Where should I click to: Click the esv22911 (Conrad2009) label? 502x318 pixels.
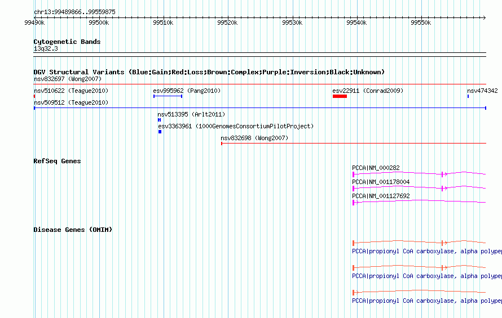[368, 91]
